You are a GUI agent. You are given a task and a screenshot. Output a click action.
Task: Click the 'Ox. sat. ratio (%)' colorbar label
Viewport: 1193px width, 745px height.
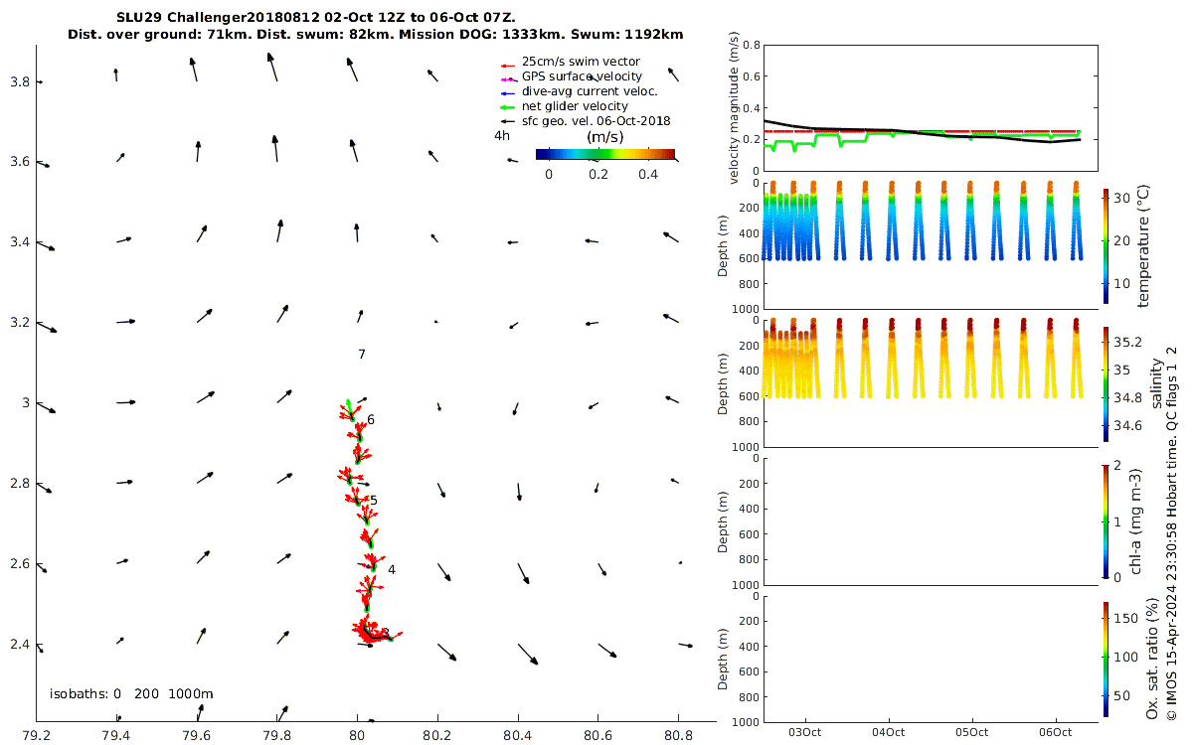(1152, 659)
